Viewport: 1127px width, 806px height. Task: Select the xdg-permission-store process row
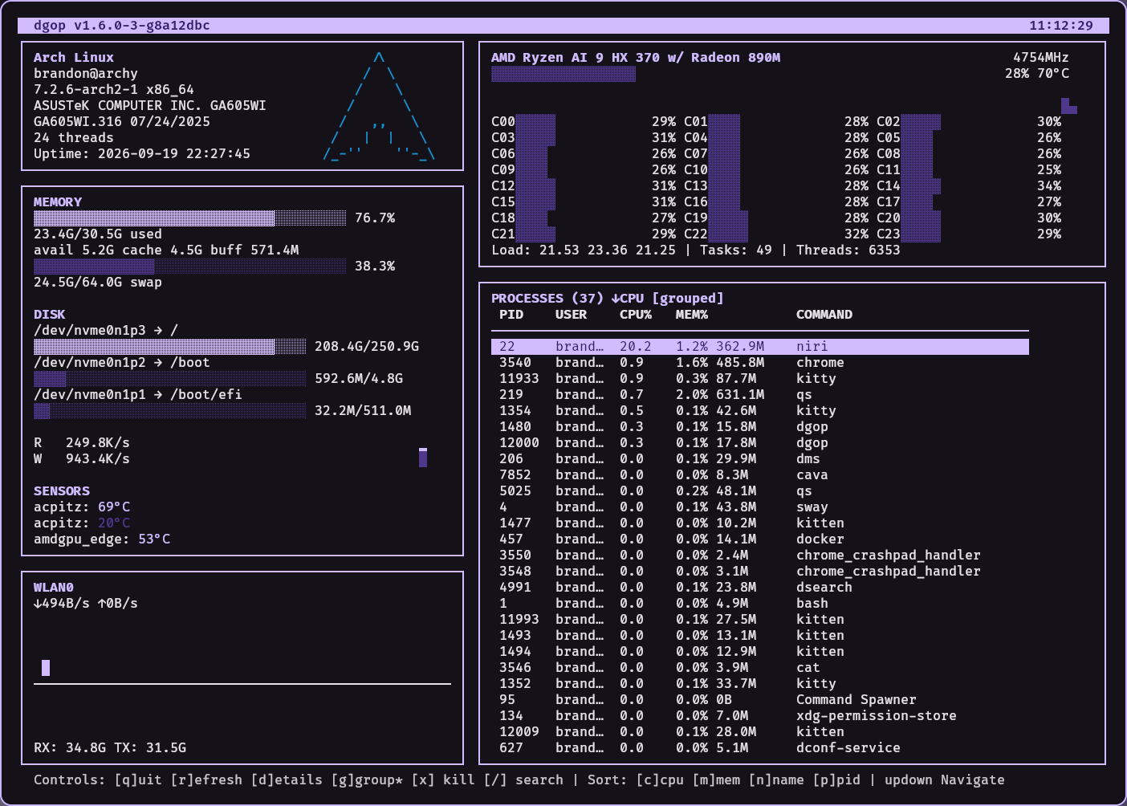click(760, 715)
